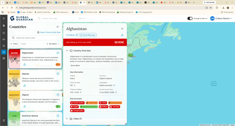Open the Albania country card
The width and height of the screenshot is (235, 126).
[35, 80]
